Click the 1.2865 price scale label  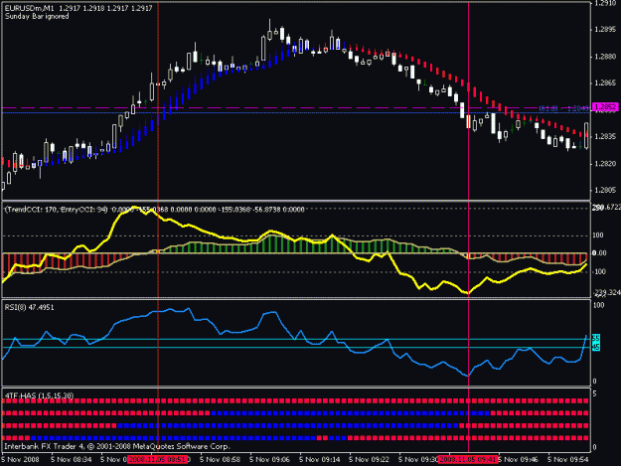click(x=605, y=83)
